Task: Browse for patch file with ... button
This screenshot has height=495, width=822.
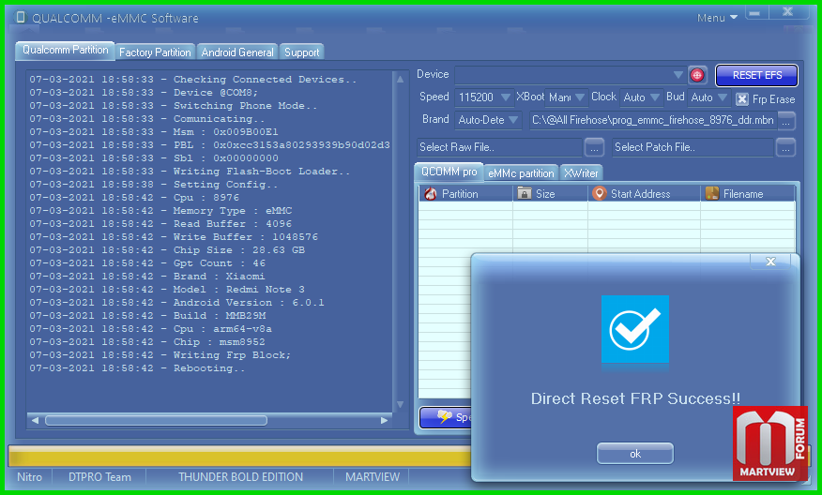Action: click(785, 148)
